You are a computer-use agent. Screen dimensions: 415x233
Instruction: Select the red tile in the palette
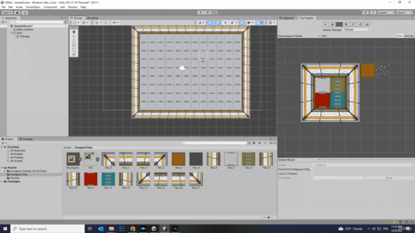point(322,100)
